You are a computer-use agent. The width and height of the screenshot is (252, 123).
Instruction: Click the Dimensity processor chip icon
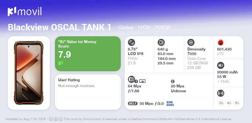tap(191, 42)
